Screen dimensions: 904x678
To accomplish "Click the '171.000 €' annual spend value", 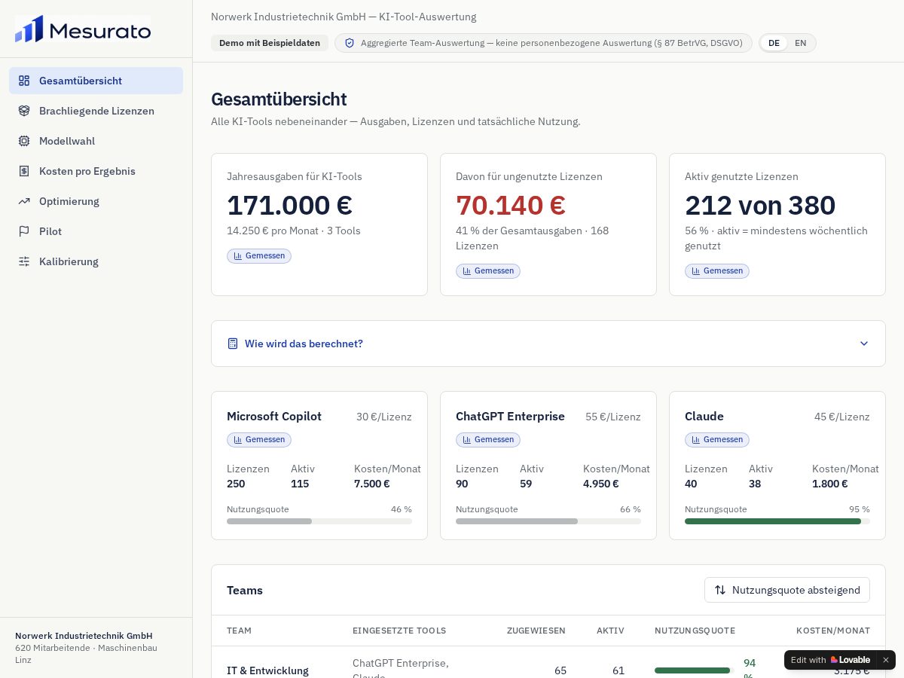I will (x=289, y=205).
